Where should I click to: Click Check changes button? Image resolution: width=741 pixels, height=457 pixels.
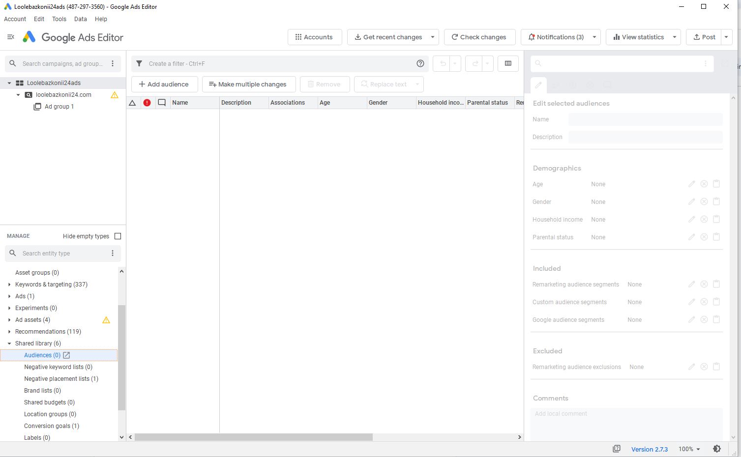pos(479,37)
